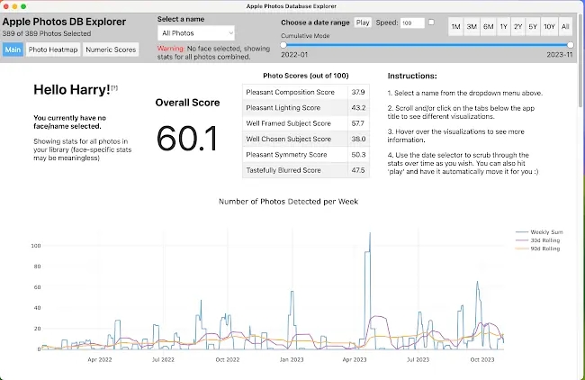585x380 pixels.
Task: Click the Play button for date range
Action: 363,23
